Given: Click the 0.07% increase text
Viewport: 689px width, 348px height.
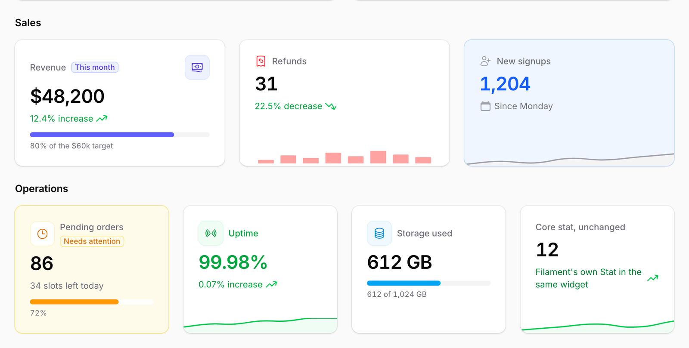Looking at the screenshot, I should (x=230, y=285).
